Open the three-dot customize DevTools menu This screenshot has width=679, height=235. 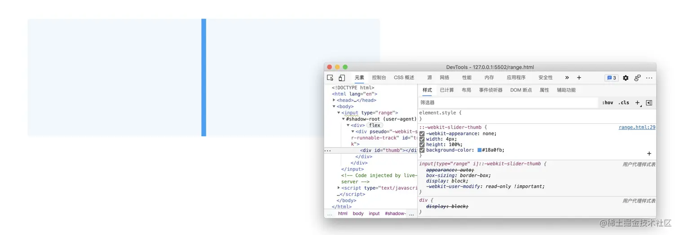[x=649, y=78]
